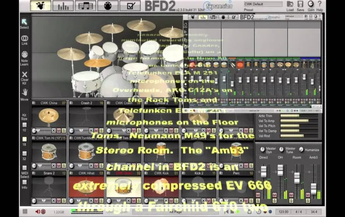Click the Master Tune knob
Image resolution: width=345 pixels, height=217 pixels.
[x=281, y=149]
